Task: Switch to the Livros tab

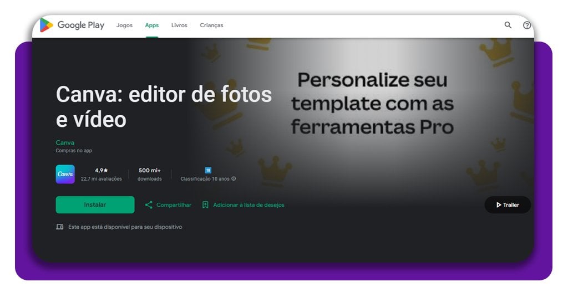Action: point(179,25)
